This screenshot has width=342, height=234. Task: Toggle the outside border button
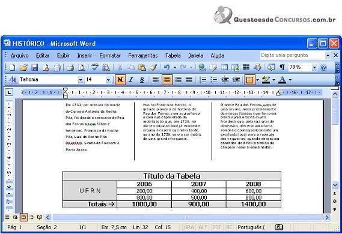point(249,80)
